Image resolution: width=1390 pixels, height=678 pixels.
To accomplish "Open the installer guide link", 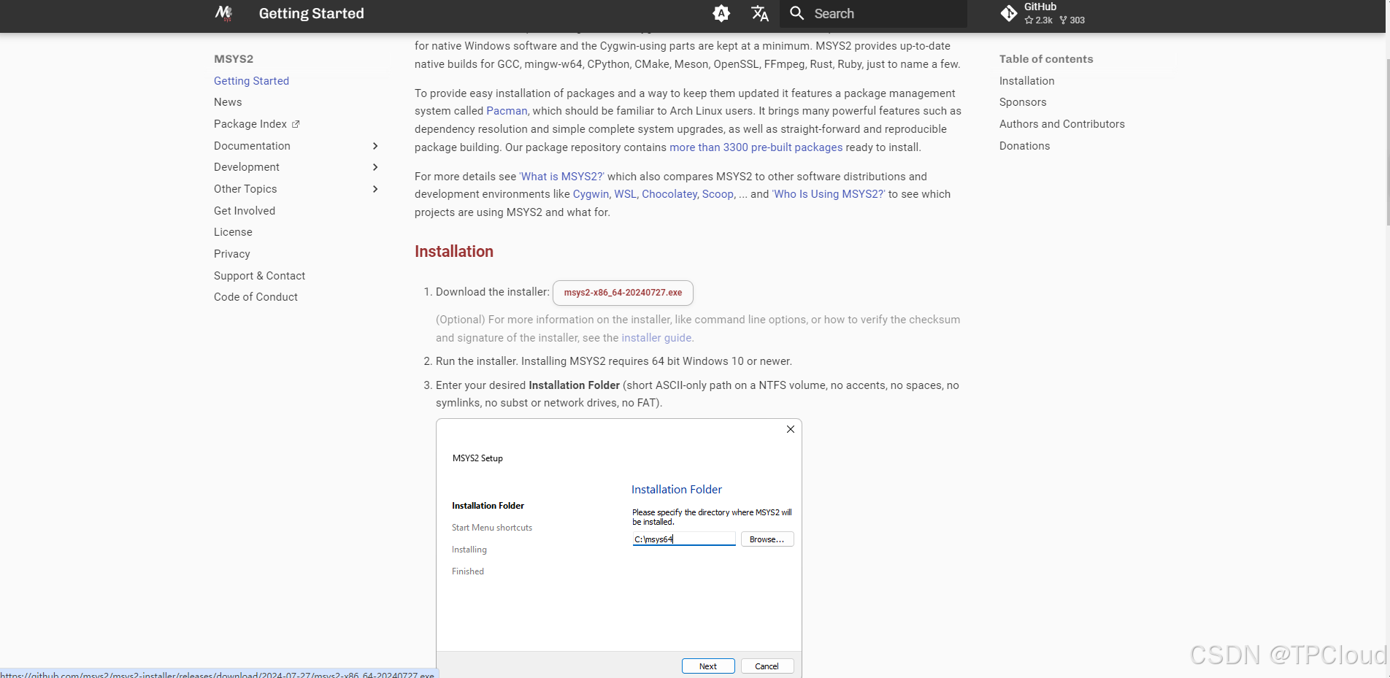I will tap(656, 338).
